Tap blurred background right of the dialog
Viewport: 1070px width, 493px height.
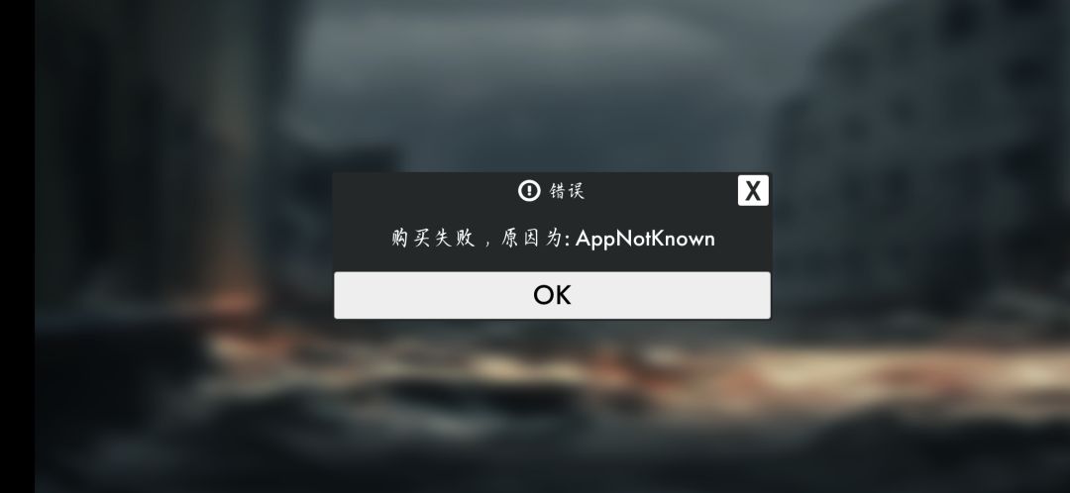click(x=921, y=246)
